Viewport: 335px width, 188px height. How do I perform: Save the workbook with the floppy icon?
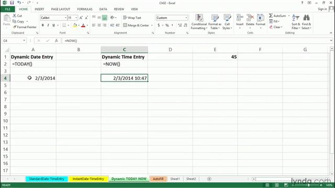coord(12,3)
